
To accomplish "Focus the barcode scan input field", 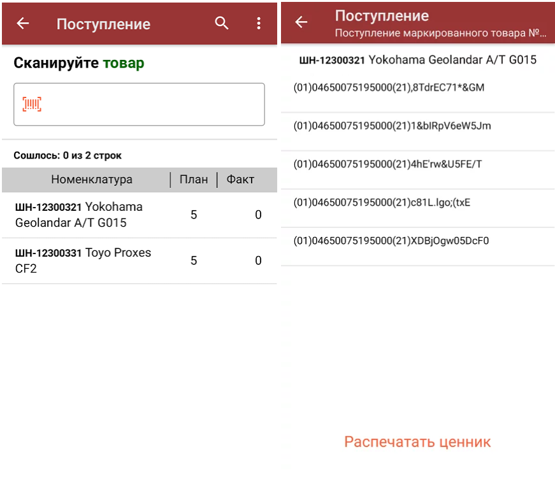I will 147,104.
